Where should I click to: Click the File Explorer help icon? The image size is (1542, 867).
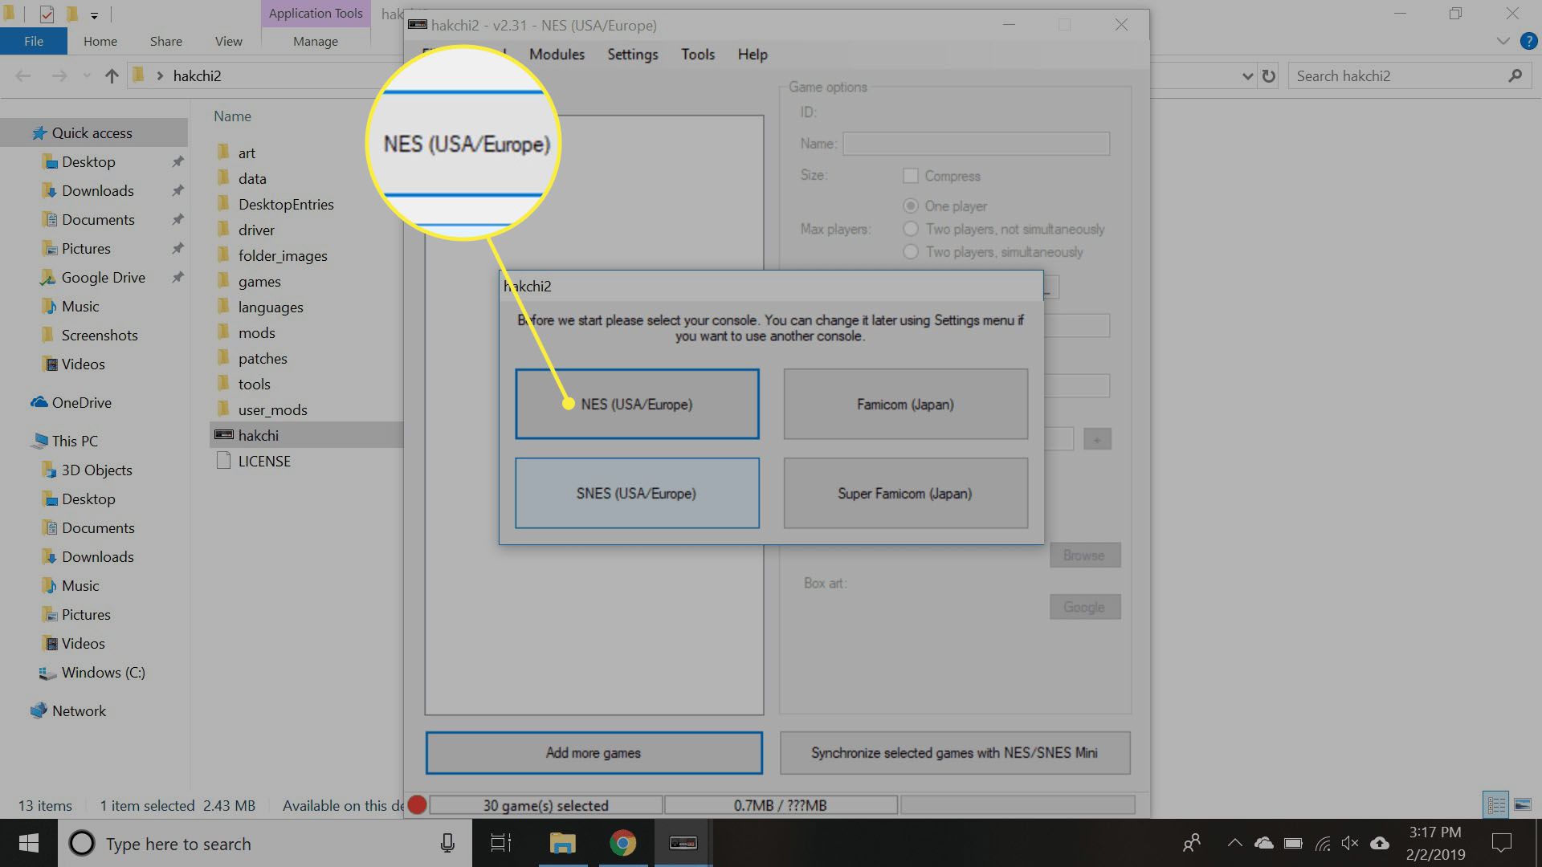click(1528, 41)
